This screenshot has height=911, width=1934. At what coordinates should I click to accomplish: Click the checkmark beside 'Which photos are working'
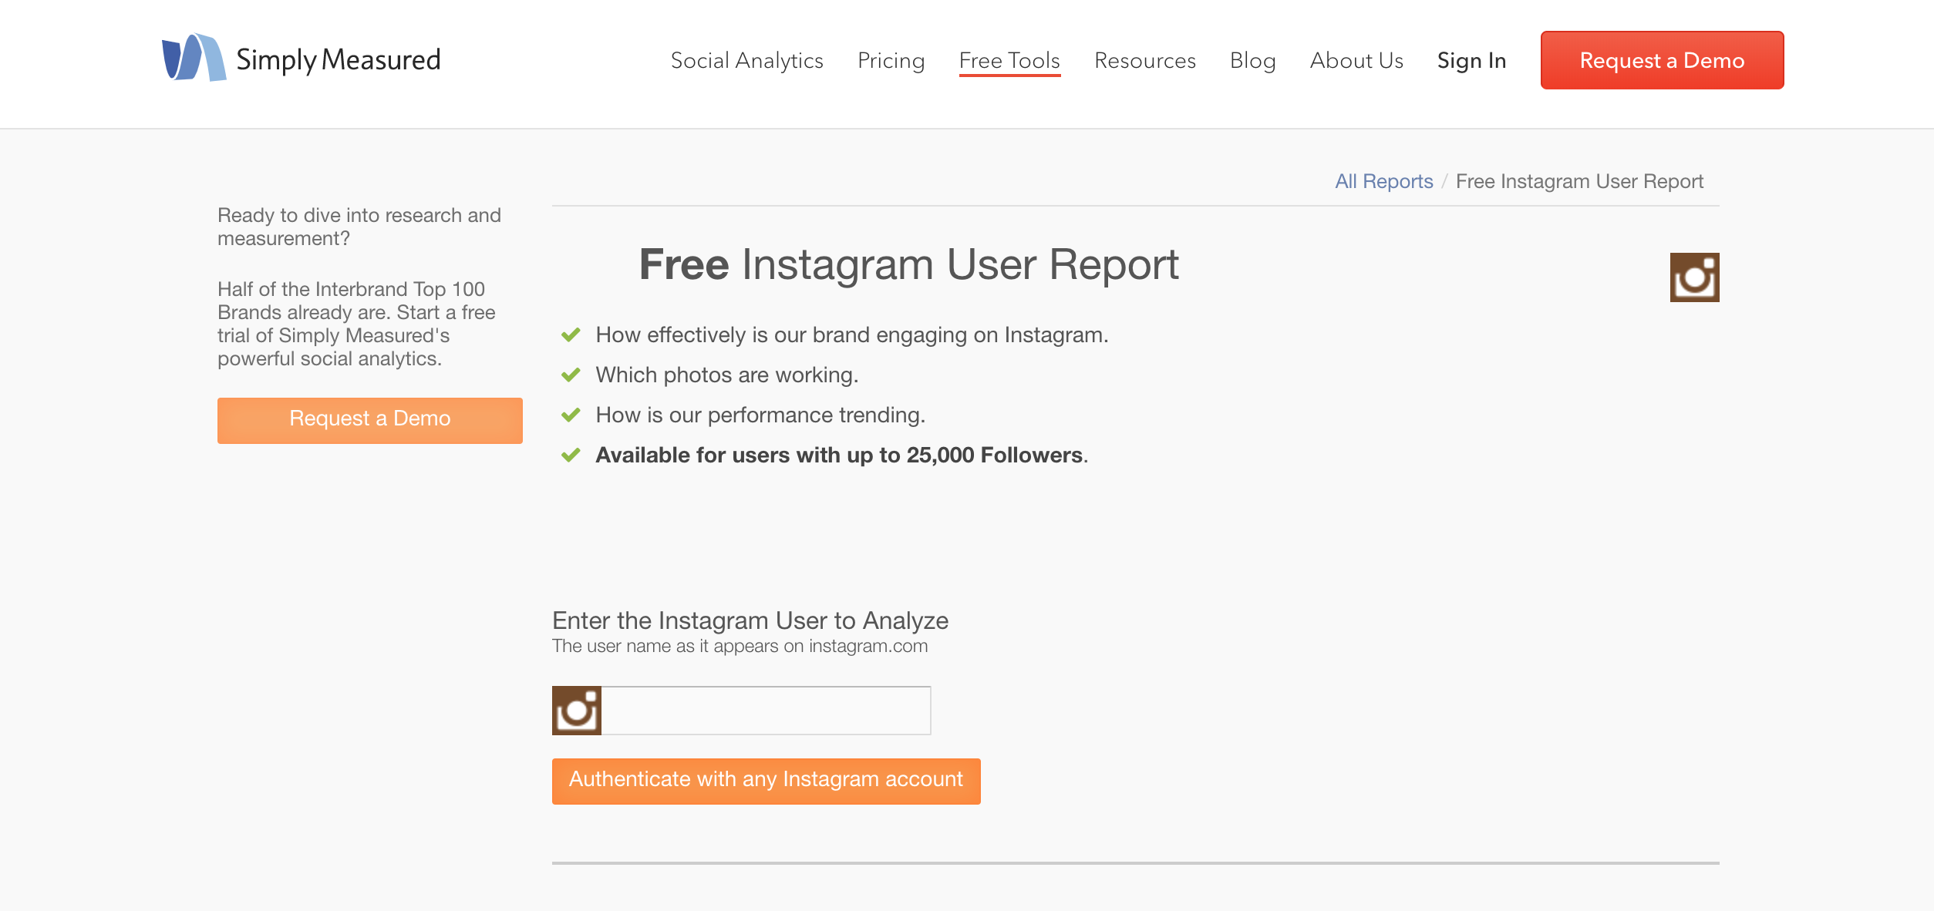tap(571, 375)
